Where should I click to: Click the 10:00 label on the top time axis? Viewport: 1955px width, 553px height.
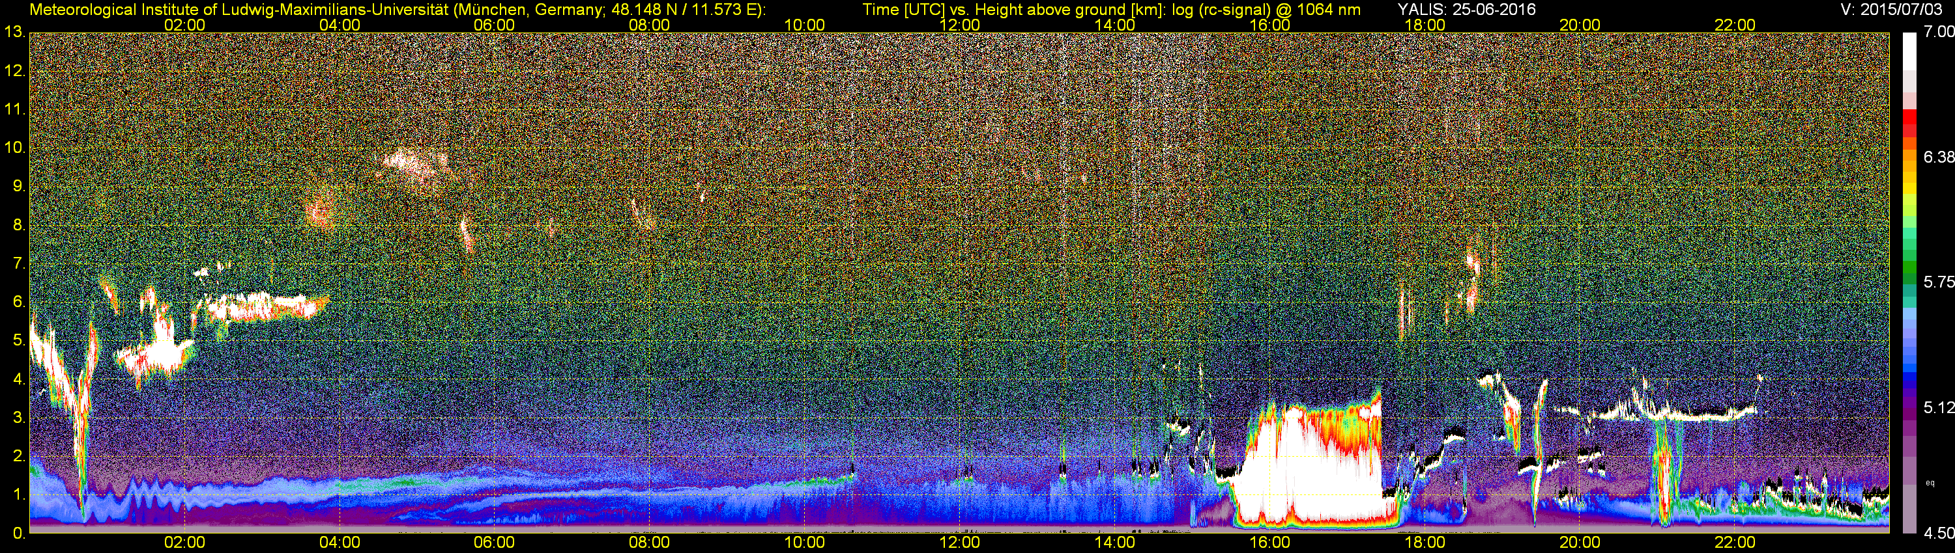click(x=804, y=25)
